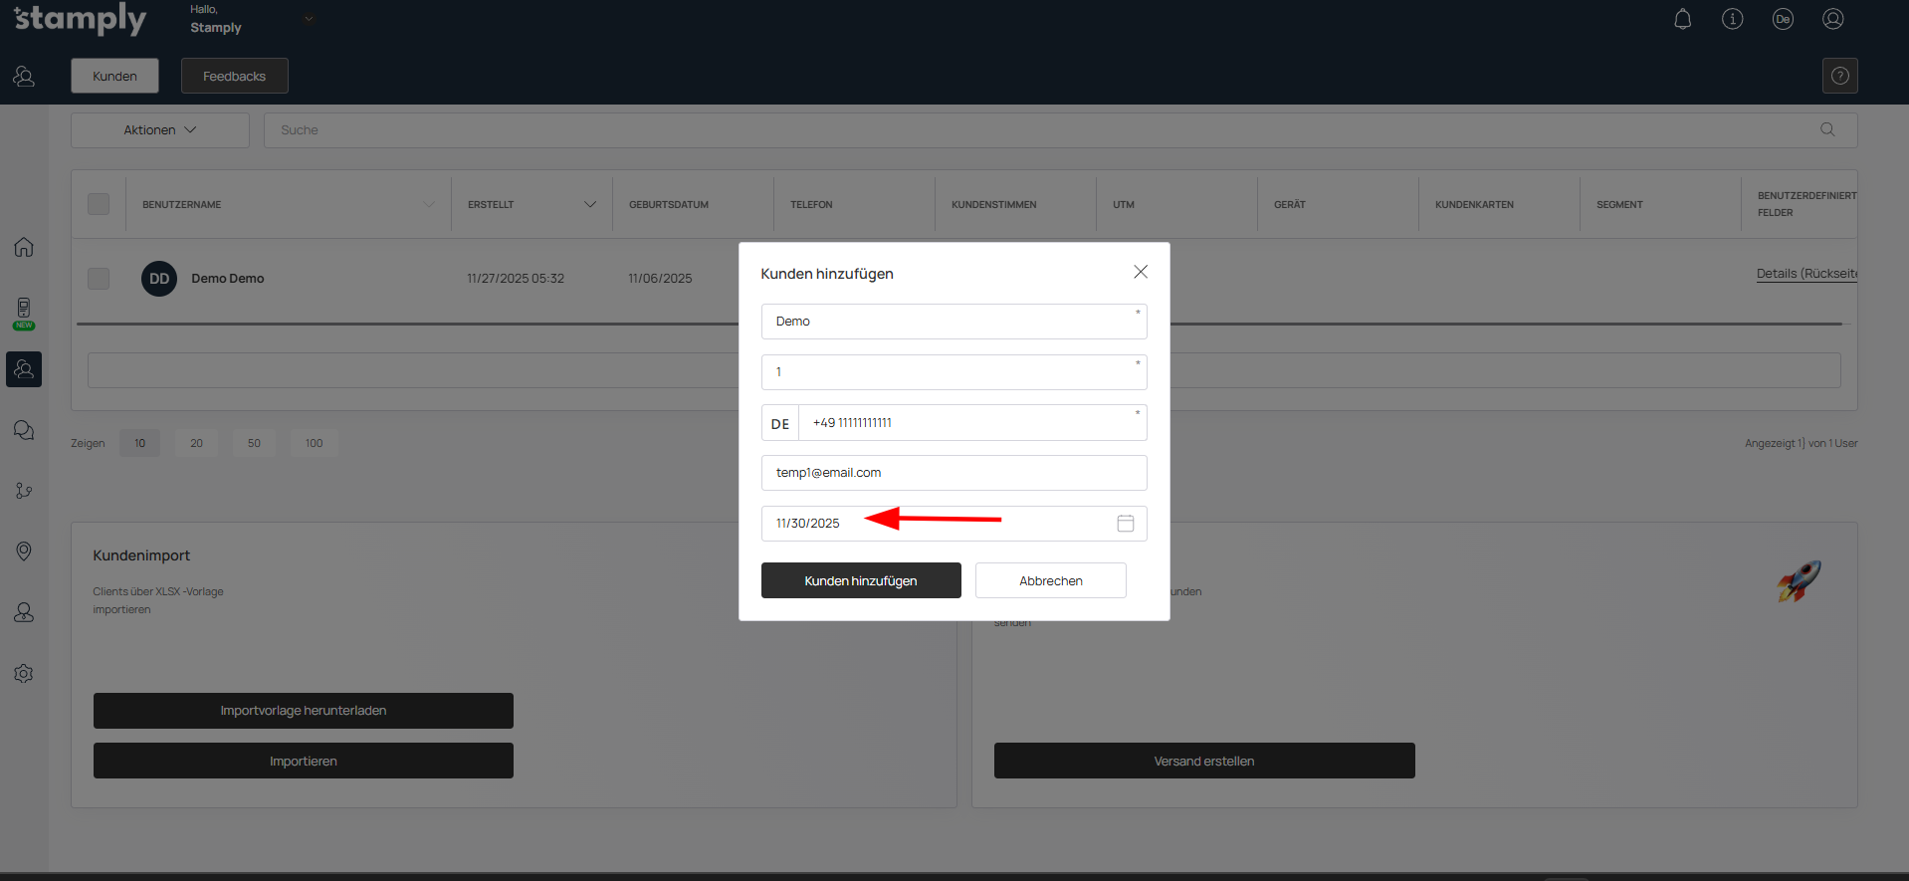Open the calendar picker in date field
The height and width of the screenshot is (881, 1909).
pyautogui.click(x=1125, y=524)
